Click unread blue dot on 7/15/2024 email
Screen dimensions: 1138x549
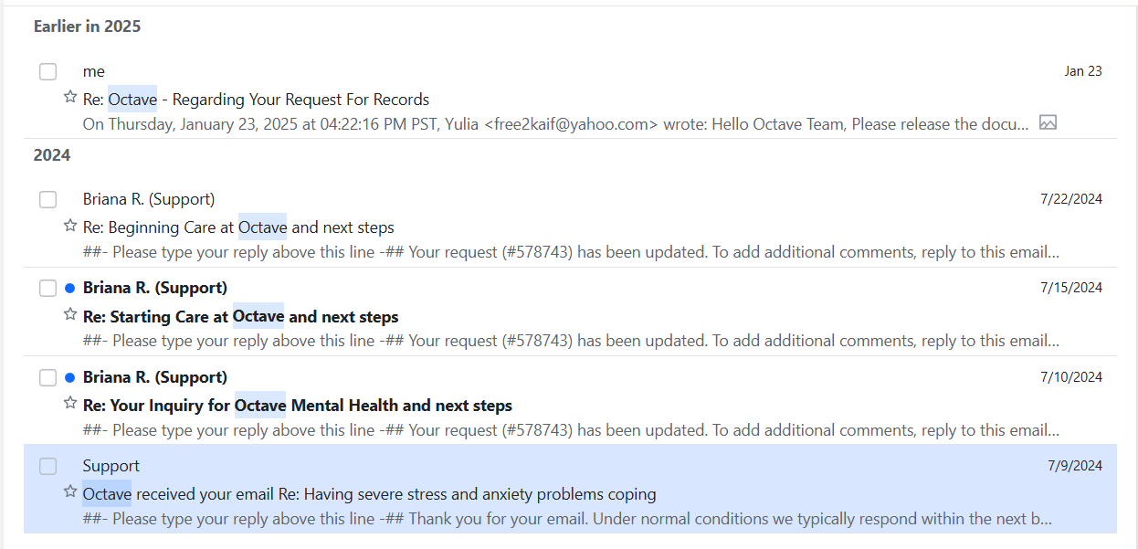(x=70, y=288)
